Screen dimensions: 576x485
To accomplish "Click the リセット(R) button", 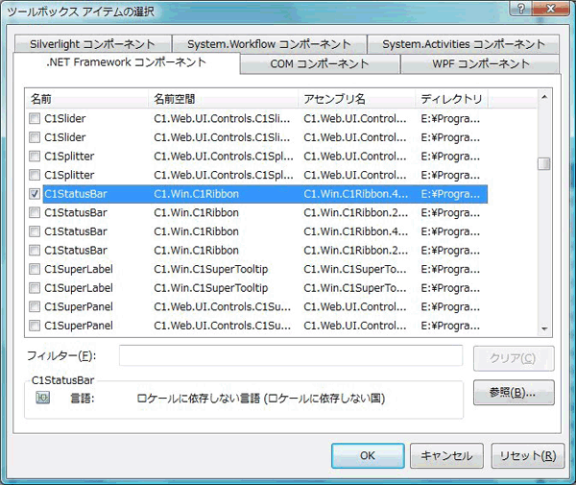I will (527, 455).
